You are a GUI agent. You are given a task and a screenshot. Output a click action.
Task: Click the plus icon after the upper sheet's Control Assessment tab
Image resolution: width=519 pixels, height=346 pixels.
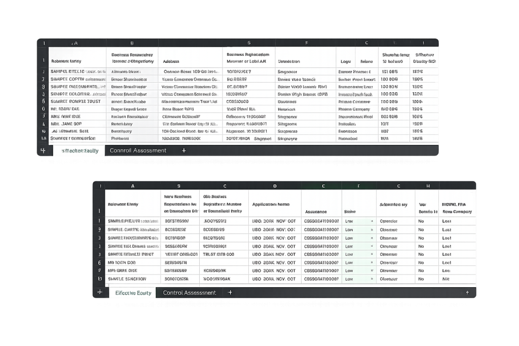(x=183, y=150)
